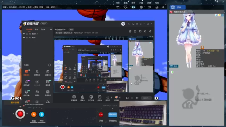Open the danmaku show TV tool
Image resolution: width=226 pixels, height=127 pixels.
[37, 93]
